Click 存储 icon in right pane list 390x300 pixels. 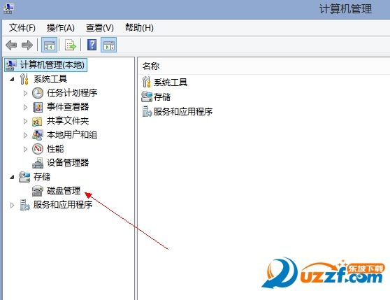click(x=147, y=97)
